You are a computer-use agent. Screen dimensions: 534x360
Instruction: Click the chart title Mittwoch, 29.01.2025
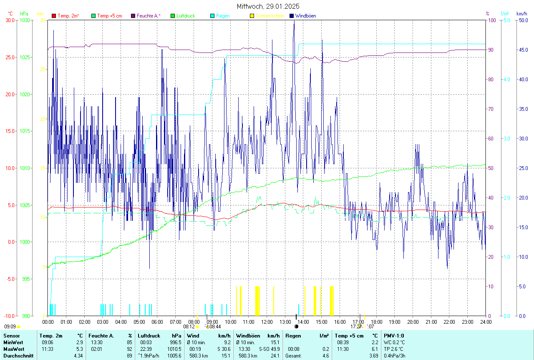point(268,6)
